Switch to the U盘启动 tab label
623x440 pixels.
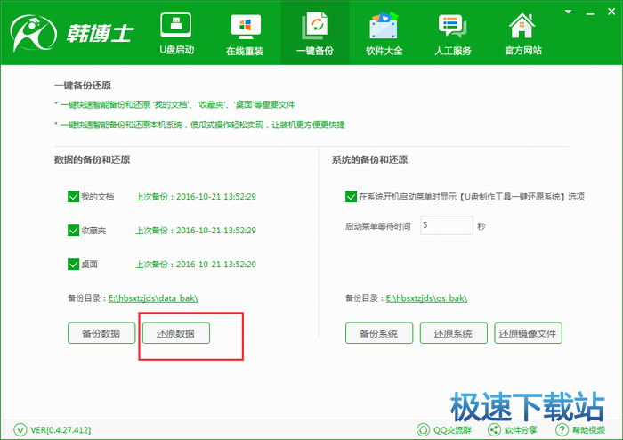177,50
